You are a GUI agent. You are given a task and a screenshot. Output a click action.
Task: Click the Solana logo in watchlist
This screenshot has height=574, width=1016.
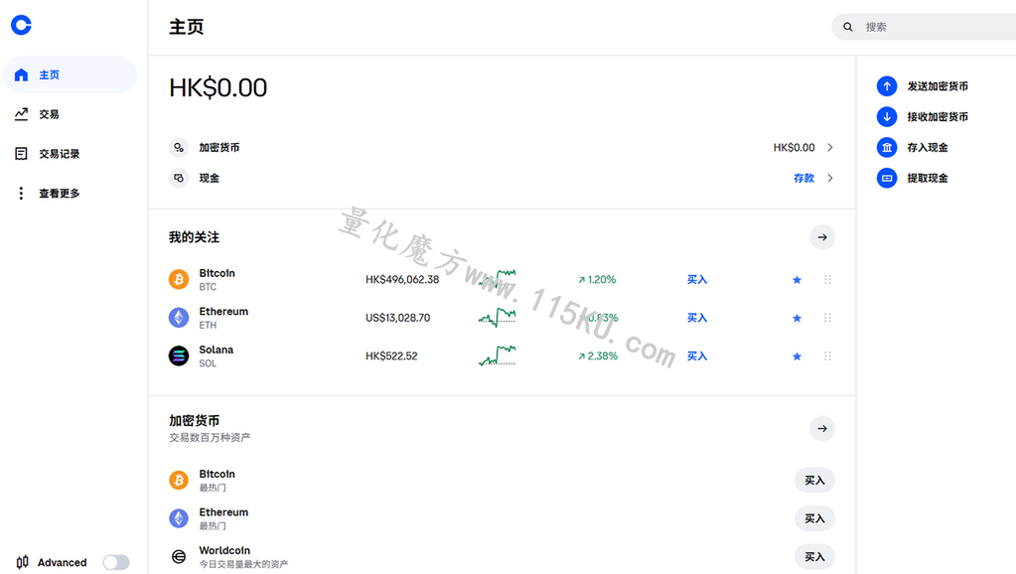179,356
